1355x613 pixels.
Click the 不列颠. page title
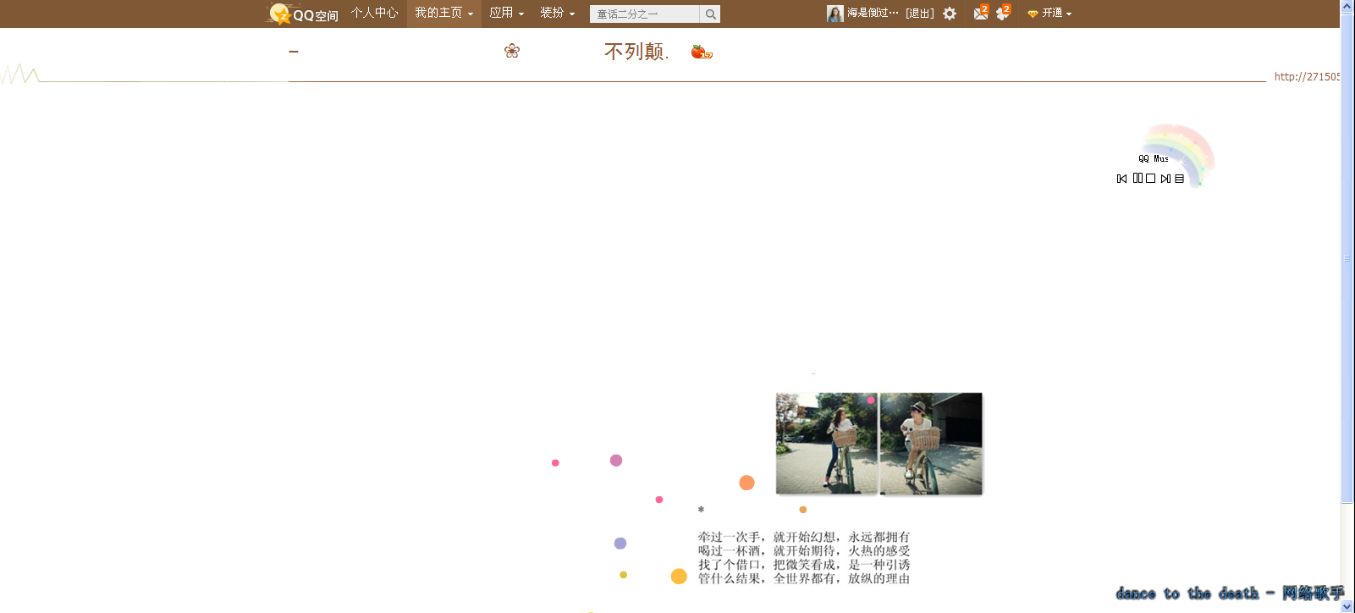point(636,52)
